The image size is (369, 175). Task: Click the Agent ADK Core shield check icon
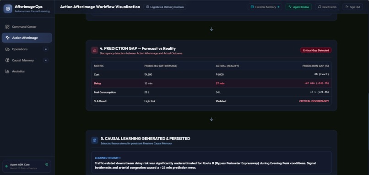[x=47, y=165]
